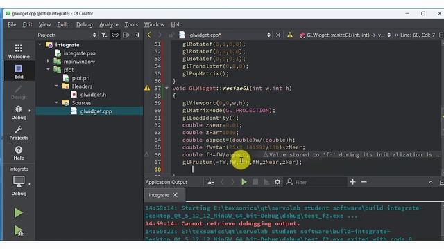Go to previous item in output pane
The height and width of the screenshot is (249, 444).
click(x=222, y=182)
